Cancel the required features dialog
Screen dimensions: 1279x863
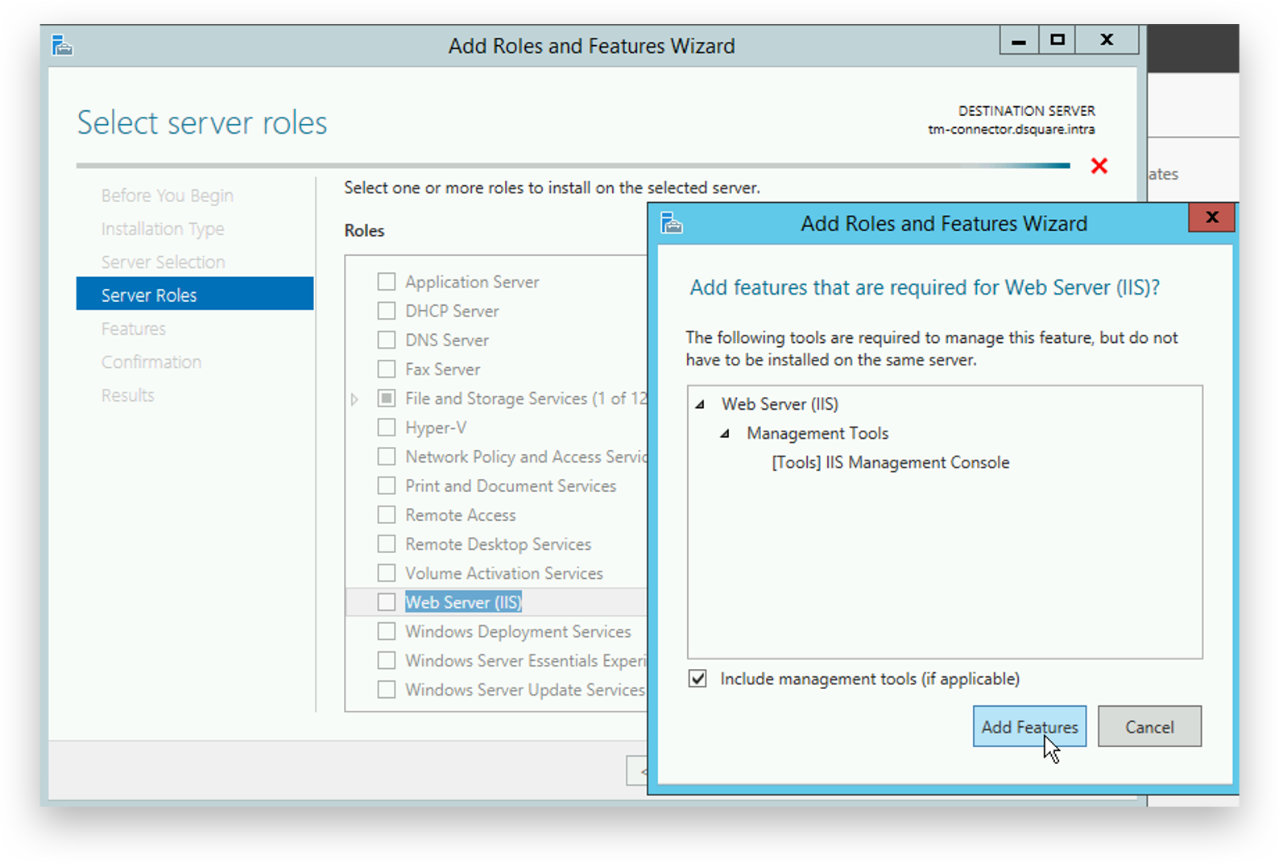1149,726
